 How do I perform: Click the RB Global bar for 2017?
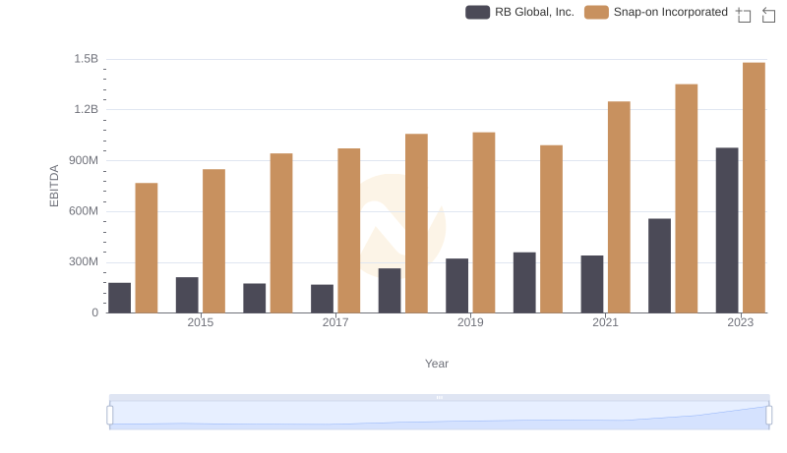322,299
